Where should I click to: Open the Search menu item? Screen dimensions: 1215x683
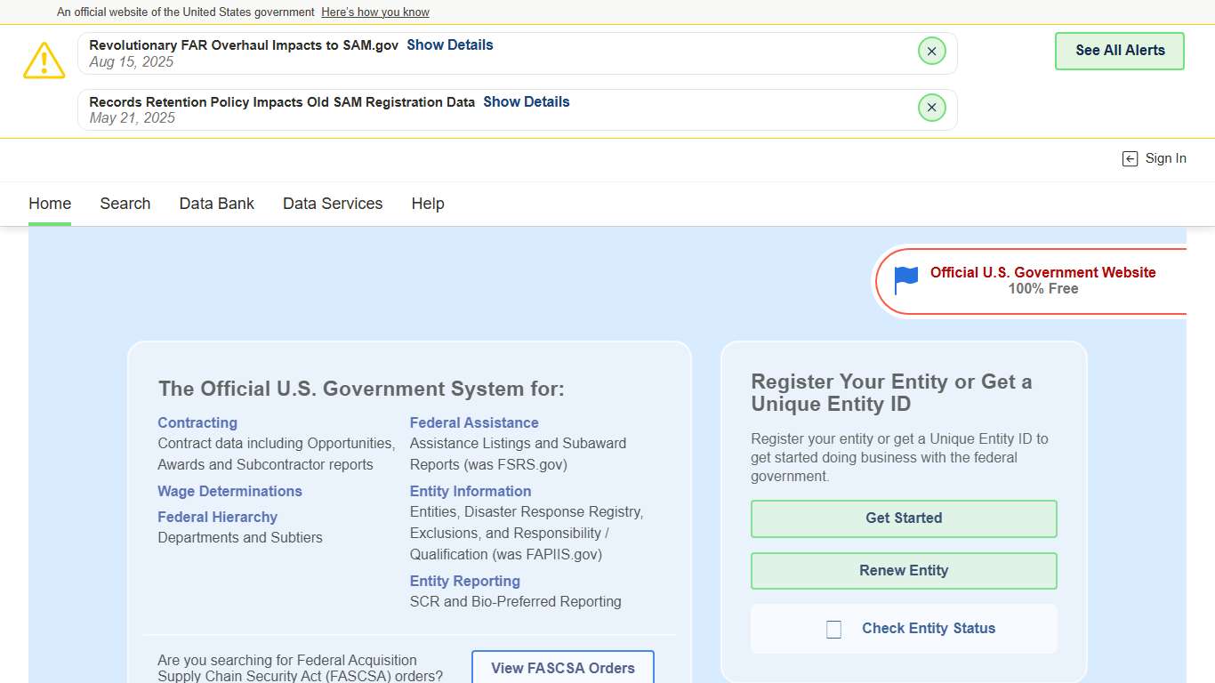(x=125, y=204)
